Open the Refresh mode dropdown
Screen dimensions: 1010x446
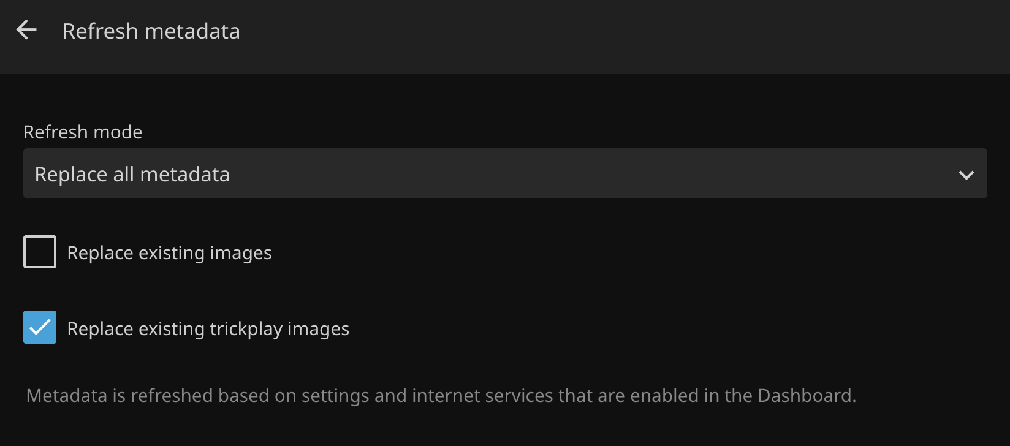[504, 173]
